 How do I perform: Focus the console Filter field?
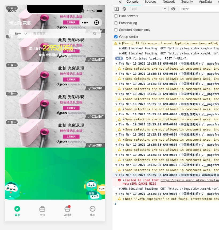point(200,9)
